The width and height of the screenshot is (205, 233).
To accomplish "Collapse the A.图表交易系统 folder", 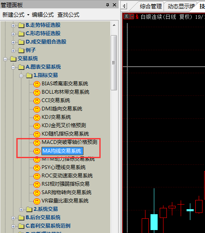I will click(x=13, y=67).
